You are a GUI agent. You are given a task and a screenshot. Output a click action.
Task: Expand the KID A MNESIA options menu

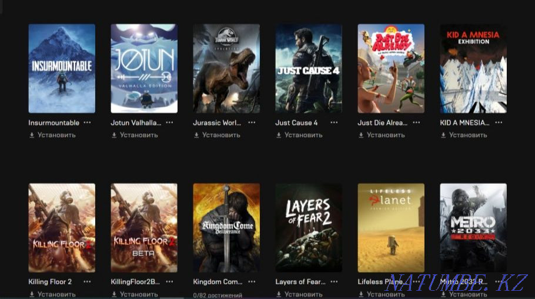(x=499, y=123)
